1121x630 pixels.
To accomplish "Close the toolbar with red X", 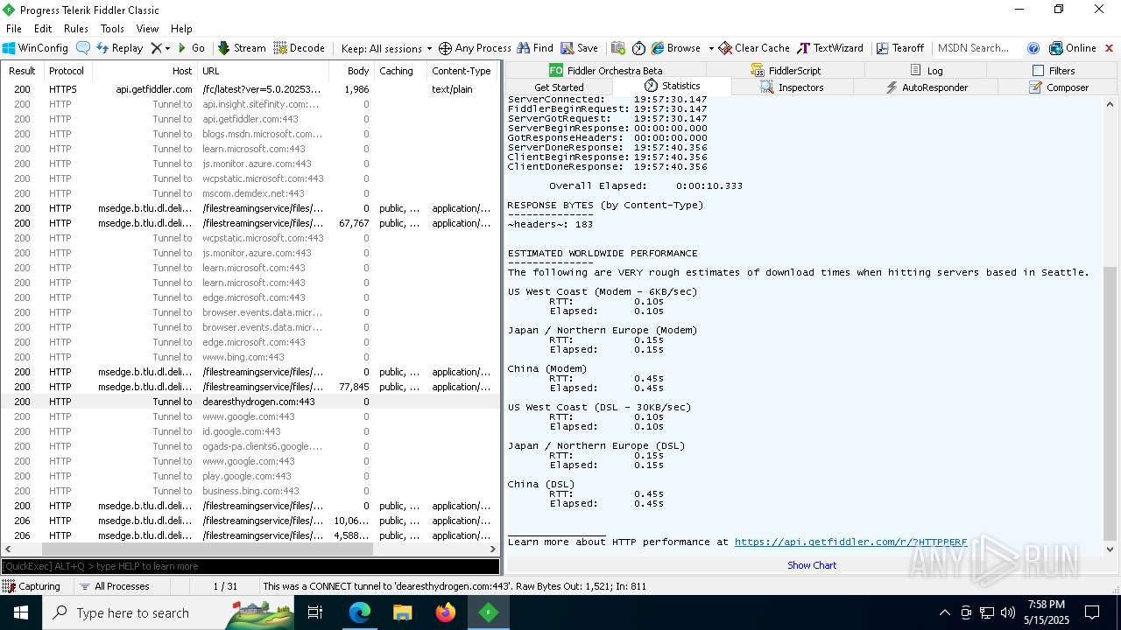I will tap(1110, 48).
